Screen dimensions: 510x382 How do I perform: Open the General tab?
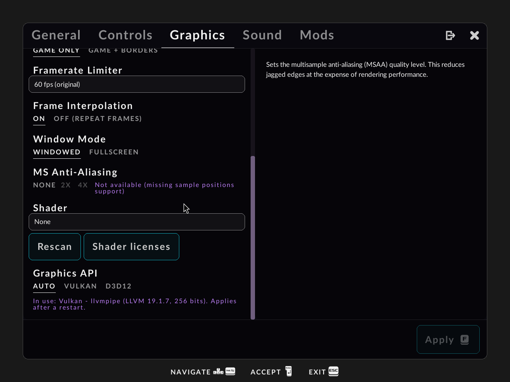[56, 35]
